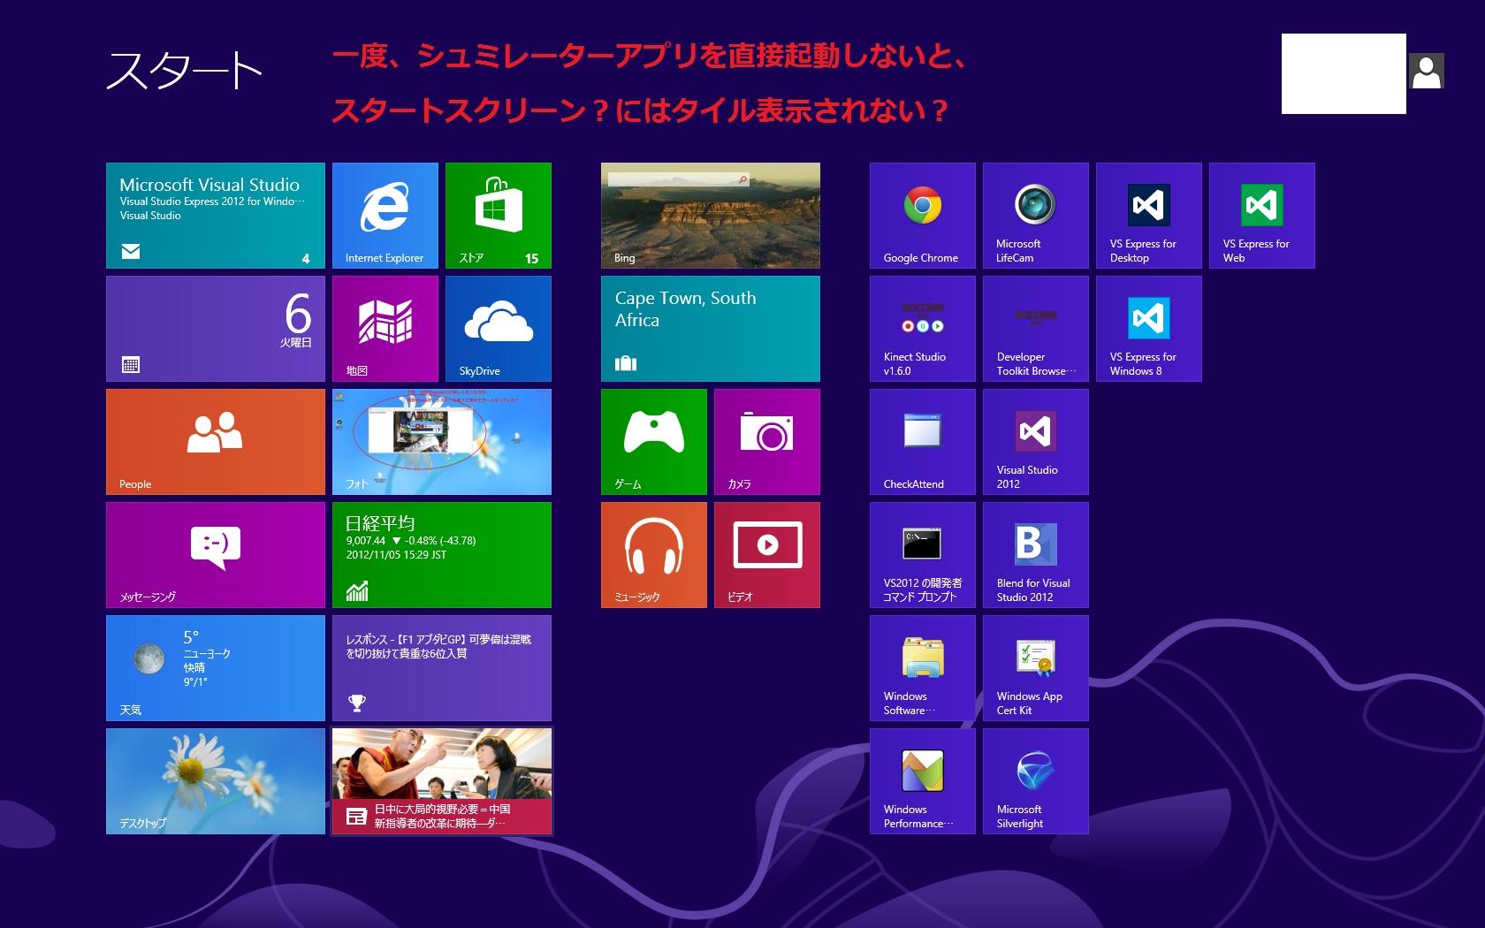Open the news tile about 日中に大局的視野必要

click(442, 781)
